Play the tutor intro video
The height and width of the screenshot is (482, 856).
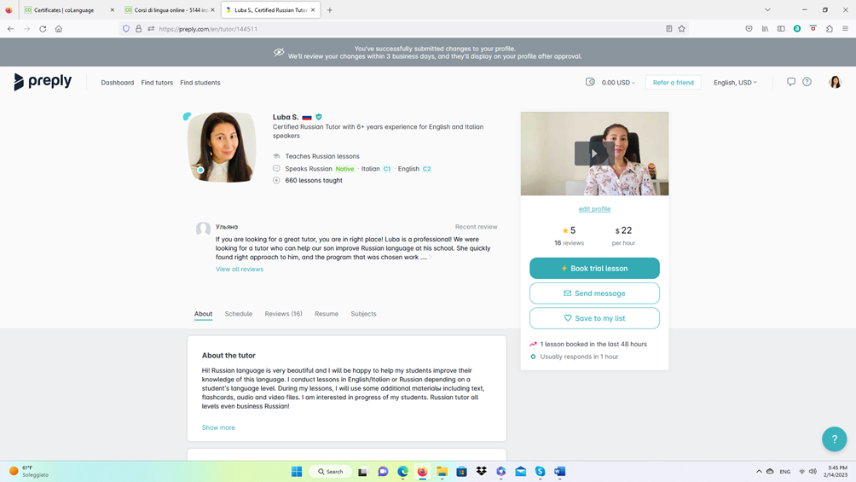coord(594,154)
